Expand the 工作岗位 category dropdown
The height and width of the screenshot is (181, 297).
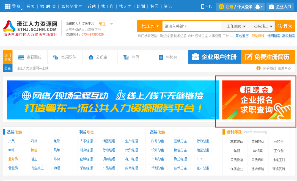[x=234, y=26]
